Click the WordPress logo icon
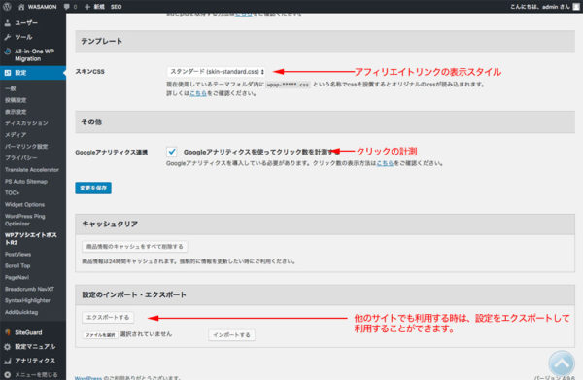583x380 pixels. click(x=7, y=7)
